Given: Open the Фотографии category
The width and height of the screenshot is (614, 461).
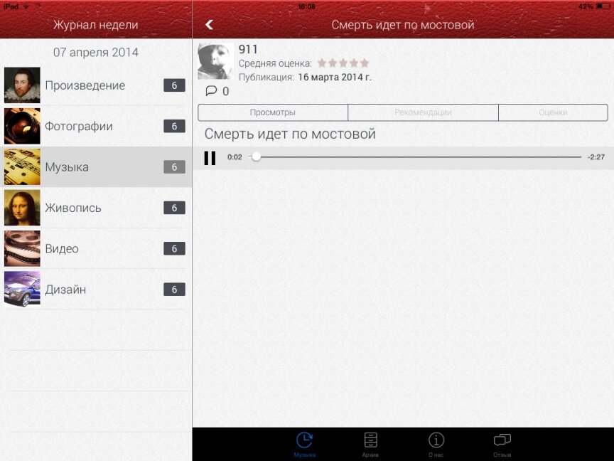Looking at the screenshot, I should coord(96,126).
